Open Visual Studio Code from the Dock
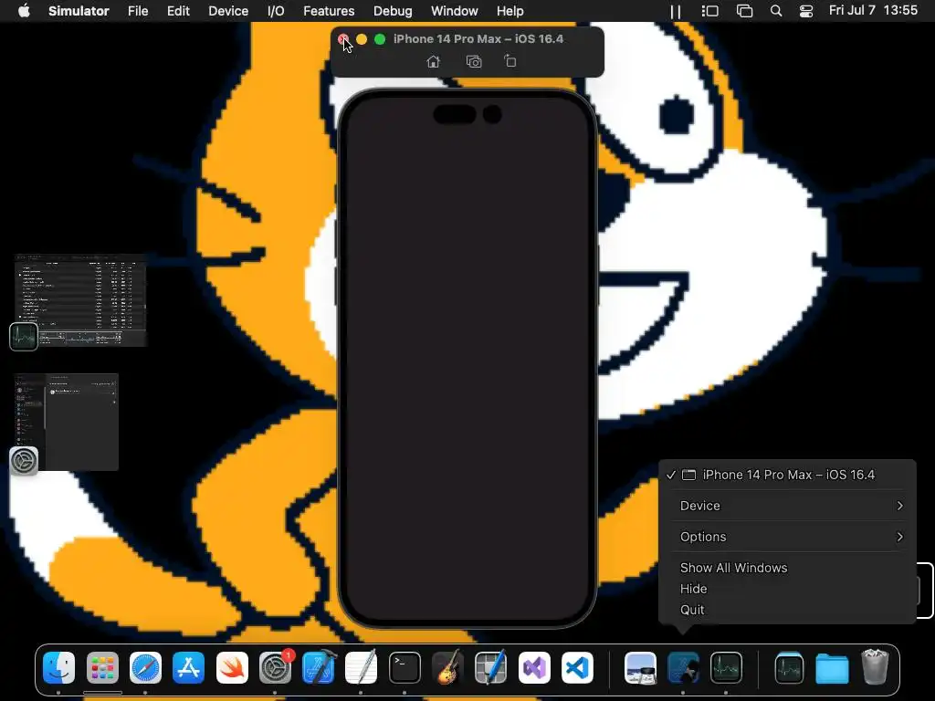The image size is (935, 701). (577, 667)
